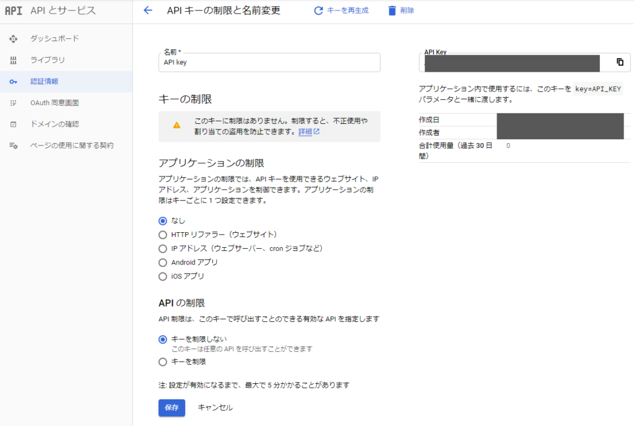Click the key=API_KEY code text
Screen dimensions: 634x426
[x=598, y=89]
